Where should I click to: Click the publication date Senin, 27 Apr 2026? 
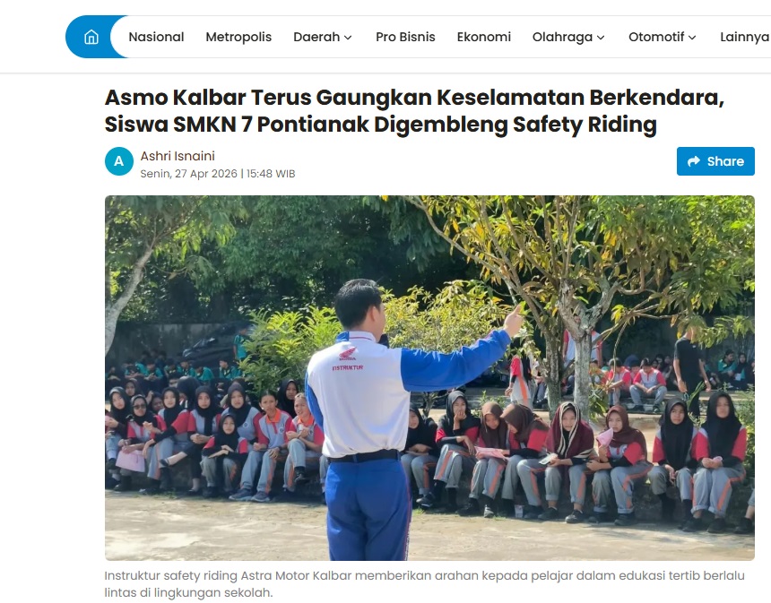click(189, 174)
